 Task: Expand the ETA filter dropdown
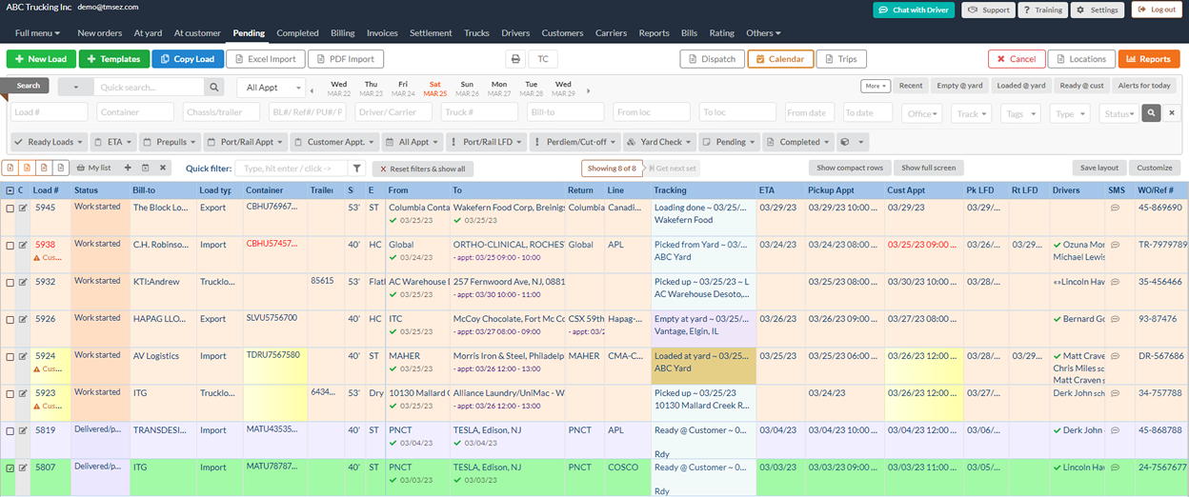tap(114, 142)
